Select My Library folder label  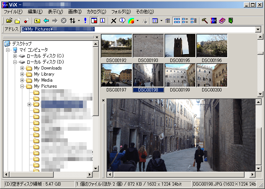tap(44, 74)
